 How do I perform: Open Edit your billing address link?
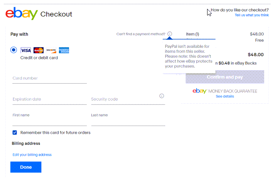(32, 155)
